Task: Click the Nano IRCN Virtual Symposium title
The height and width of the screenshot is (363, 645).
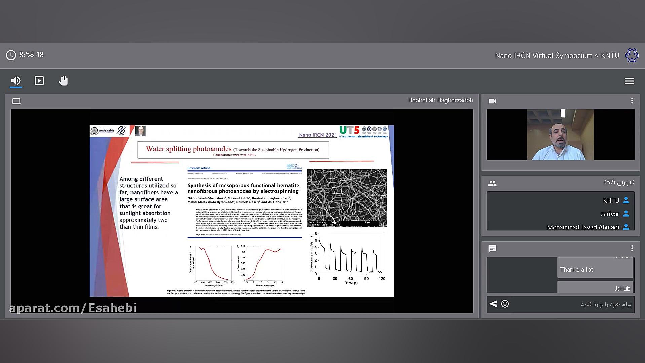Action: pyautogui.click(x=557, y=56)
